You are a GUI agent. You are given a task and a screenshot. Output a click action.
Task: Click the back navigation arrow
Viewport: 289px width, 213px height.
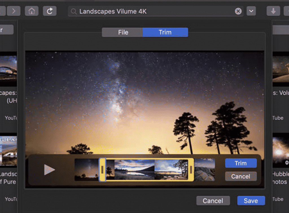point(1,11)
